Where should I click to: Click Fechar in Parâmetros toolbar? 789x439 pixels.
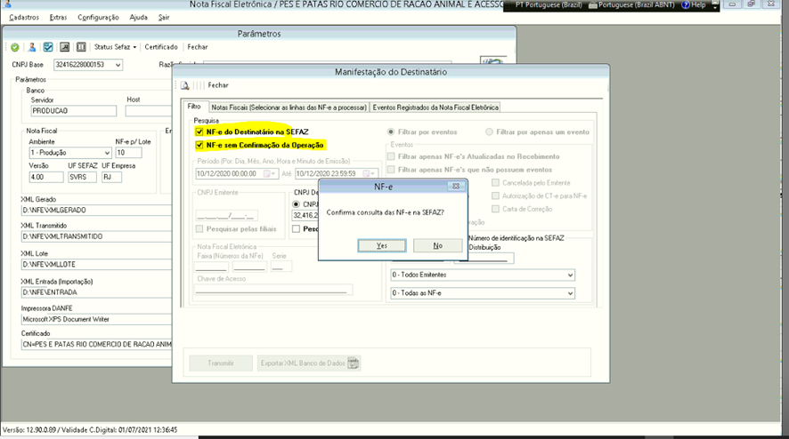click(198, 47)
